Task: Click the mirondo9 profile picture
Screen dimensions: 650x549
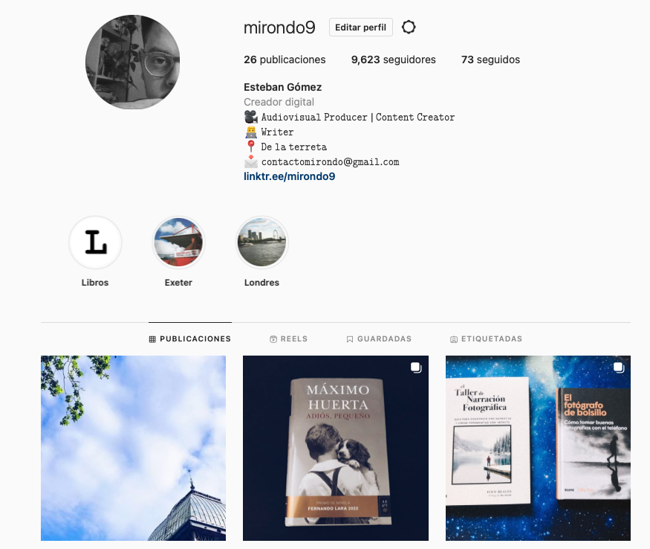Action: tap(133, 62)
